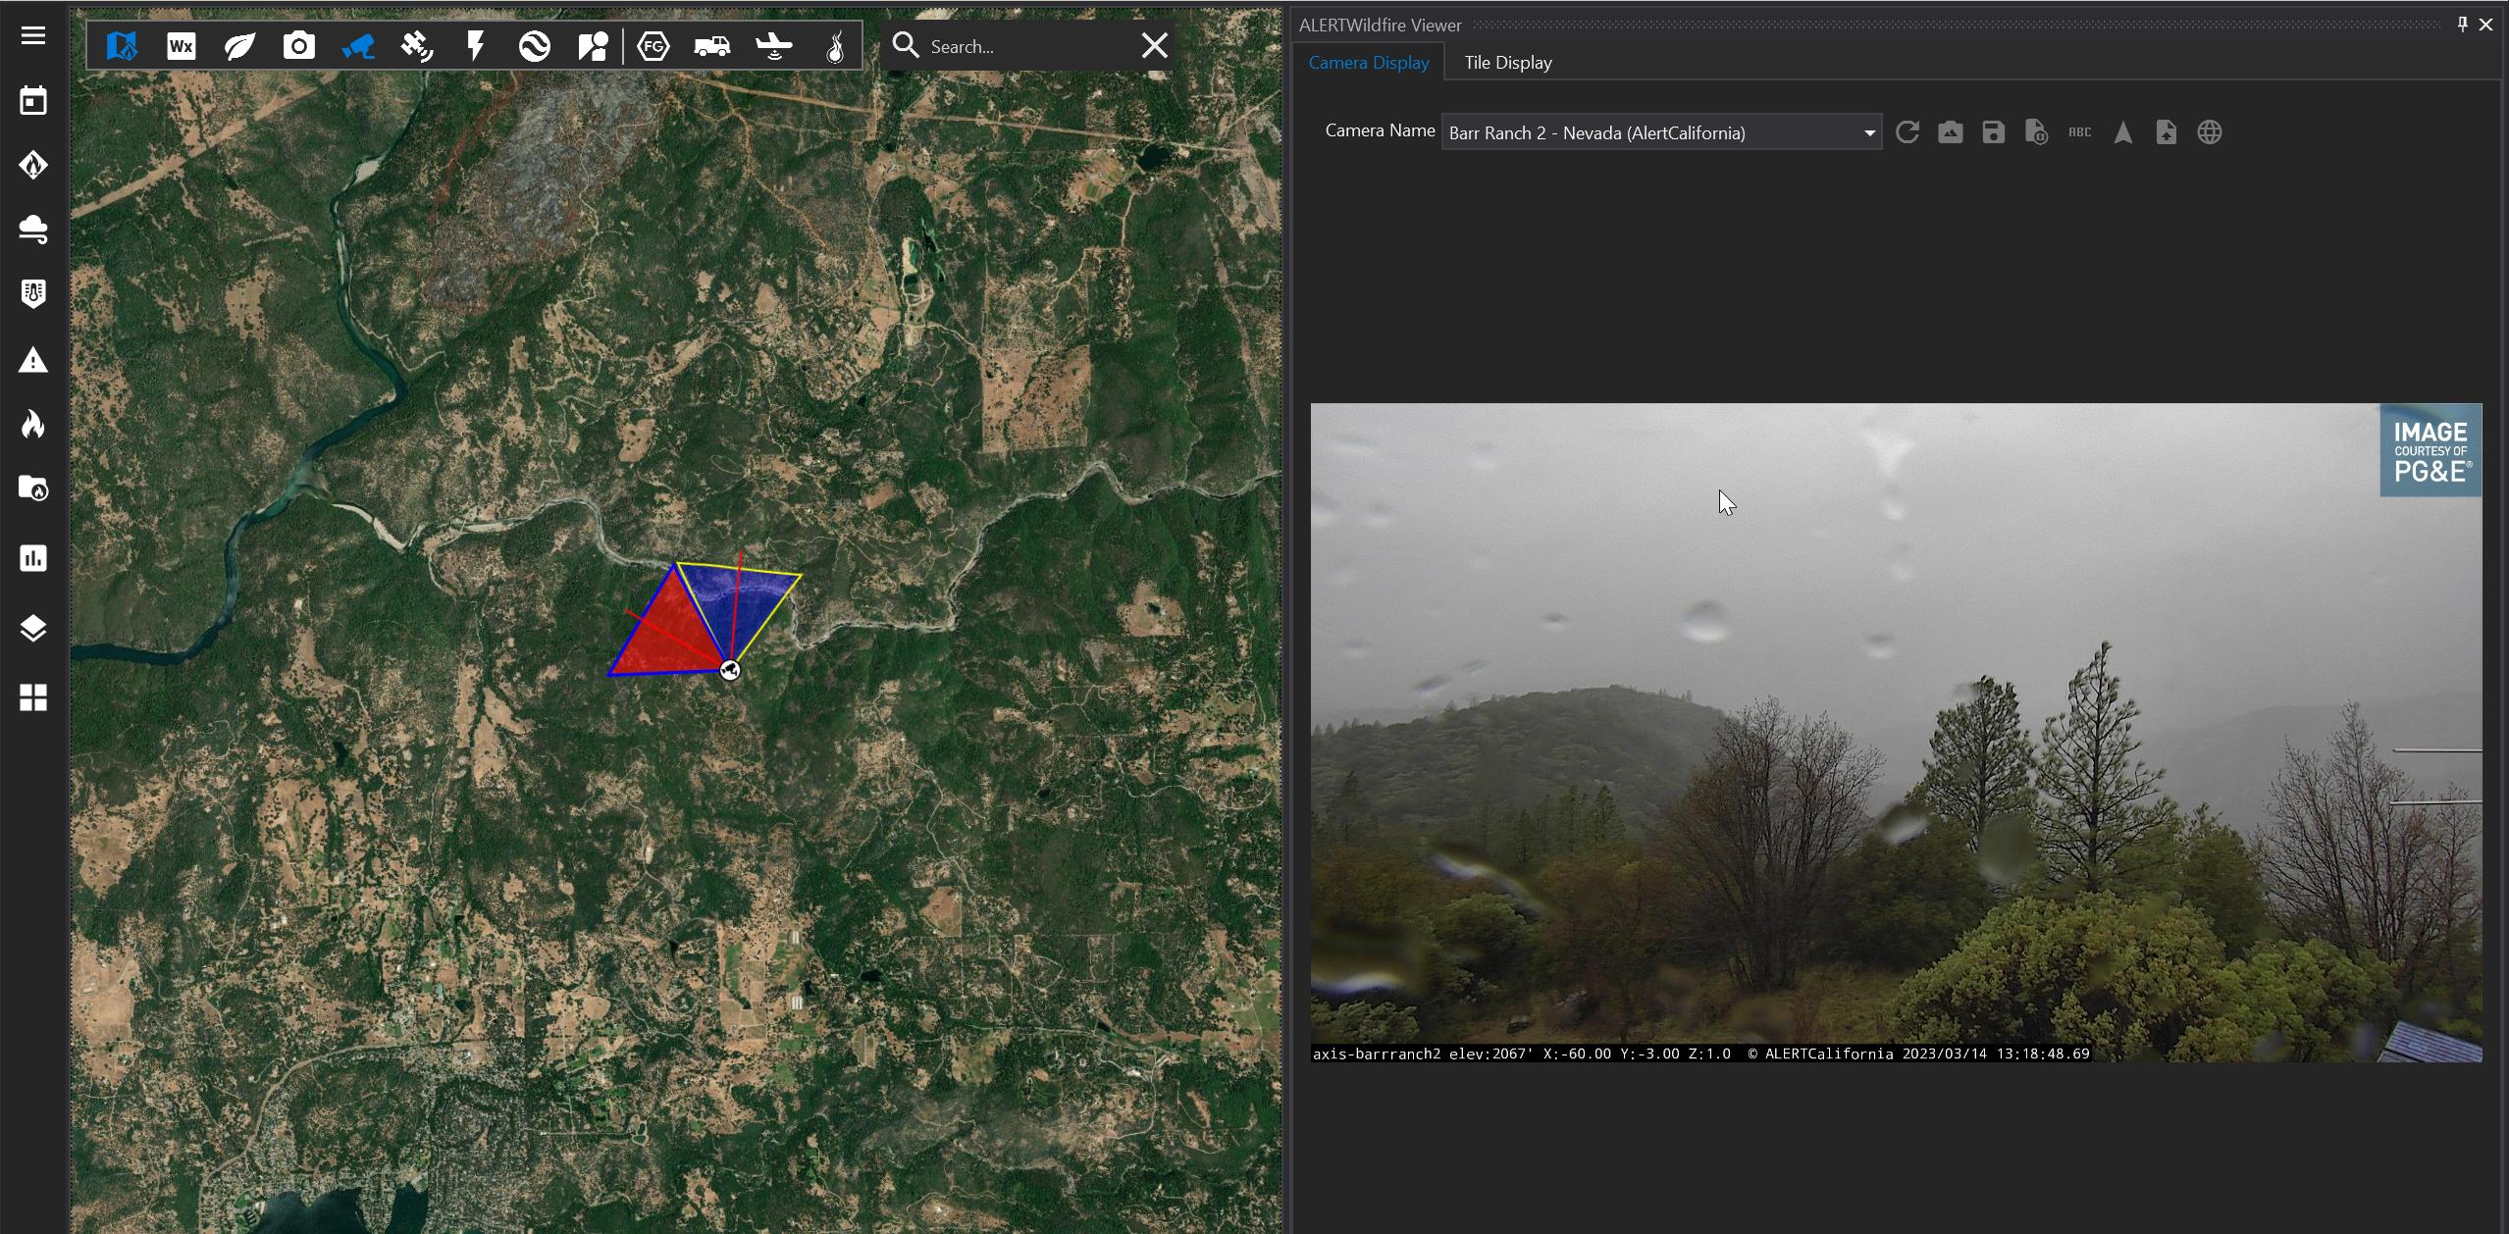2509x1234 pixels.
Task: Select the aircraft tracking icon
Action: [x=773, y=46]
